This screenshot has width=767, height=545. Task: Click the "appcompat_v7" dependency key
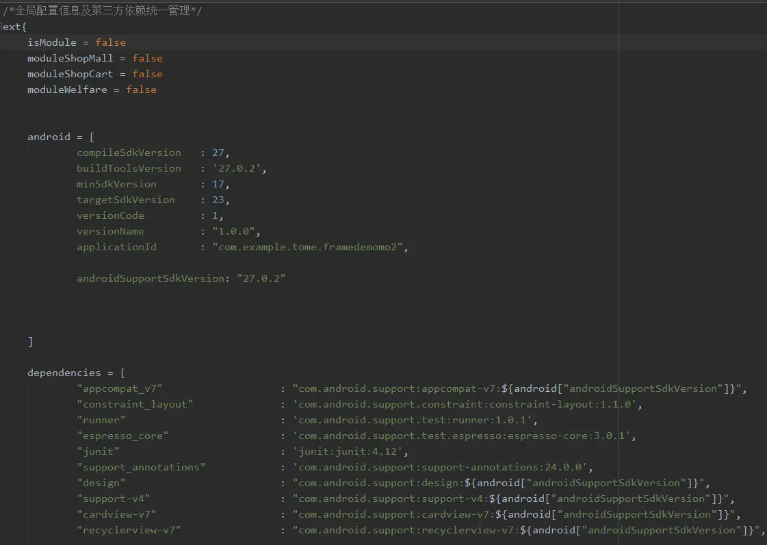tap(119, 388)
